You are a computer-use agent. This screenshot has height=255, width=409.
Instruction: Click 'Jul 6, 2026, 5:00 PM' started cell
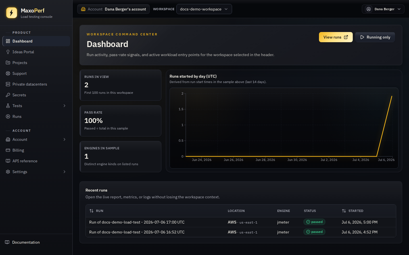360,222
